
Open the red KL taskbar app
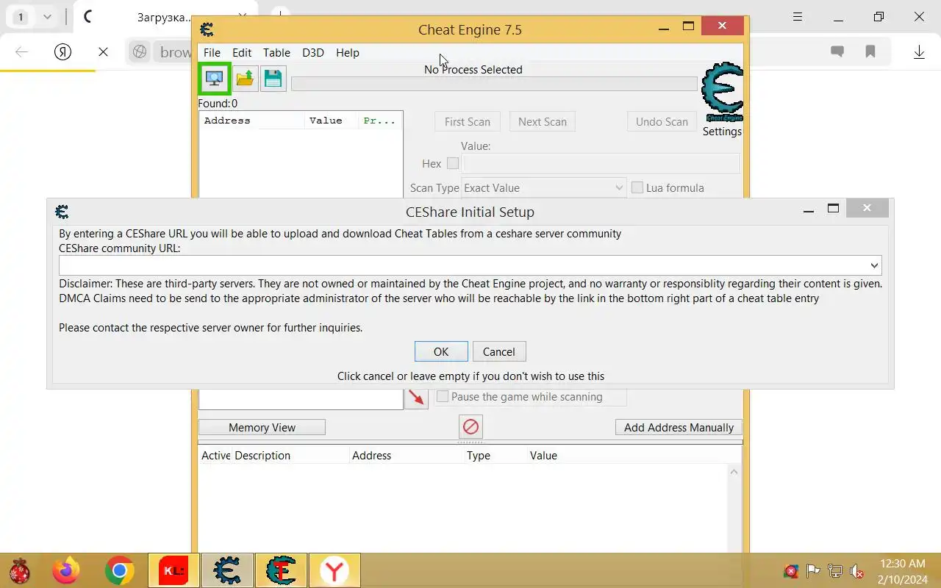(x=173, y=570)
